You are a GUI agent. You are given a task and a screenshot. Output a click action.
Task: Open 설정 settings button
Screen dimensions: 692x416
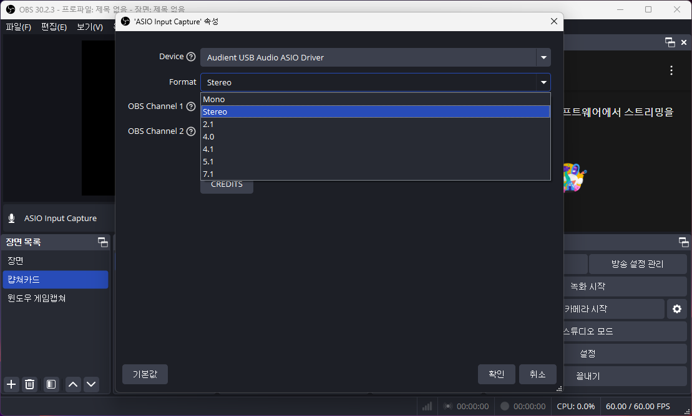click(625, 354)
